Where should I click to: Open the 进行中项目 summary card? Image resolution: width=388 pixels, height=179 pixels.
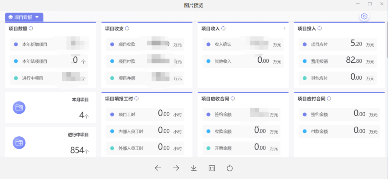coord(50,142)
